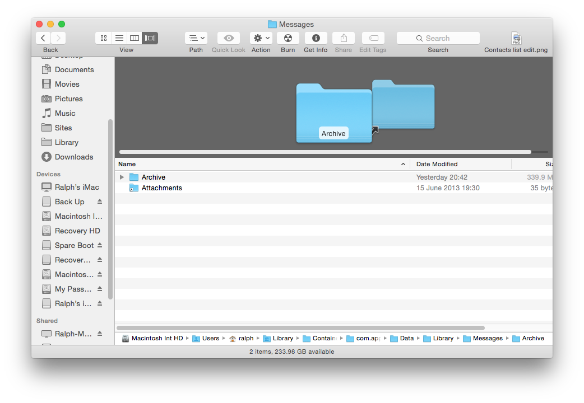
Task: Eject the Spare Boot drive
Action: pos(100,245)
